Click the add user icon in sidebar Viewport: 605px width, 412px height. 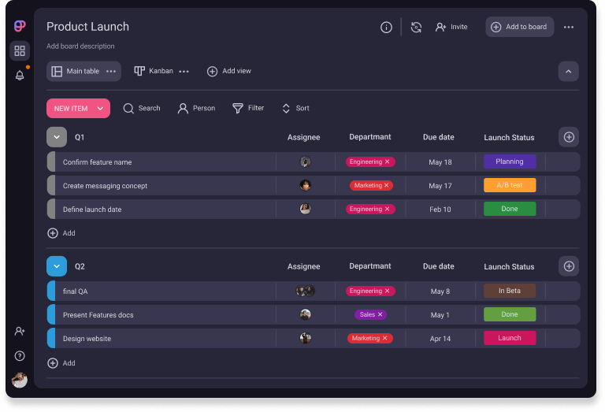click(x=20, y=332)
